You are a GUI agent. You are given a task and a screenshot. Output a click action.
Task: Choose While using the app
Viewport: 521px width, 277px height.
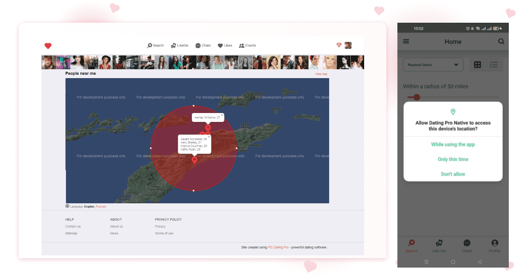(453, 145)
